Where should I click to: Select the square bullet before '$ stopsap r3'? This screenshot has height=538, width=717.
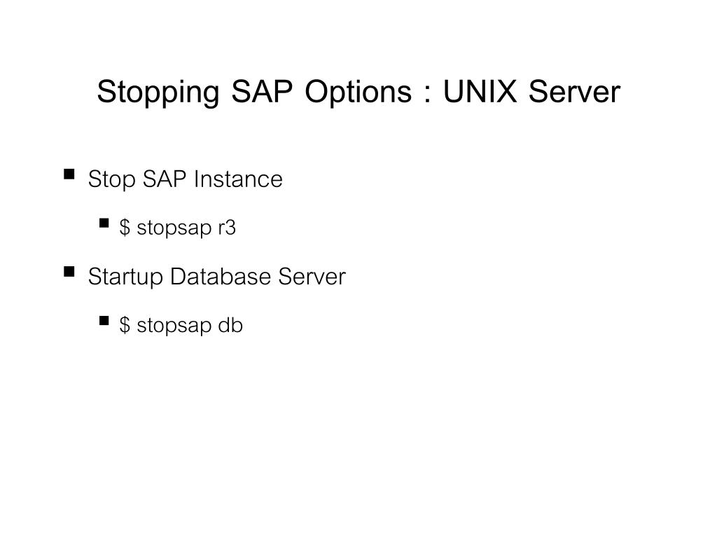[104, 223]
